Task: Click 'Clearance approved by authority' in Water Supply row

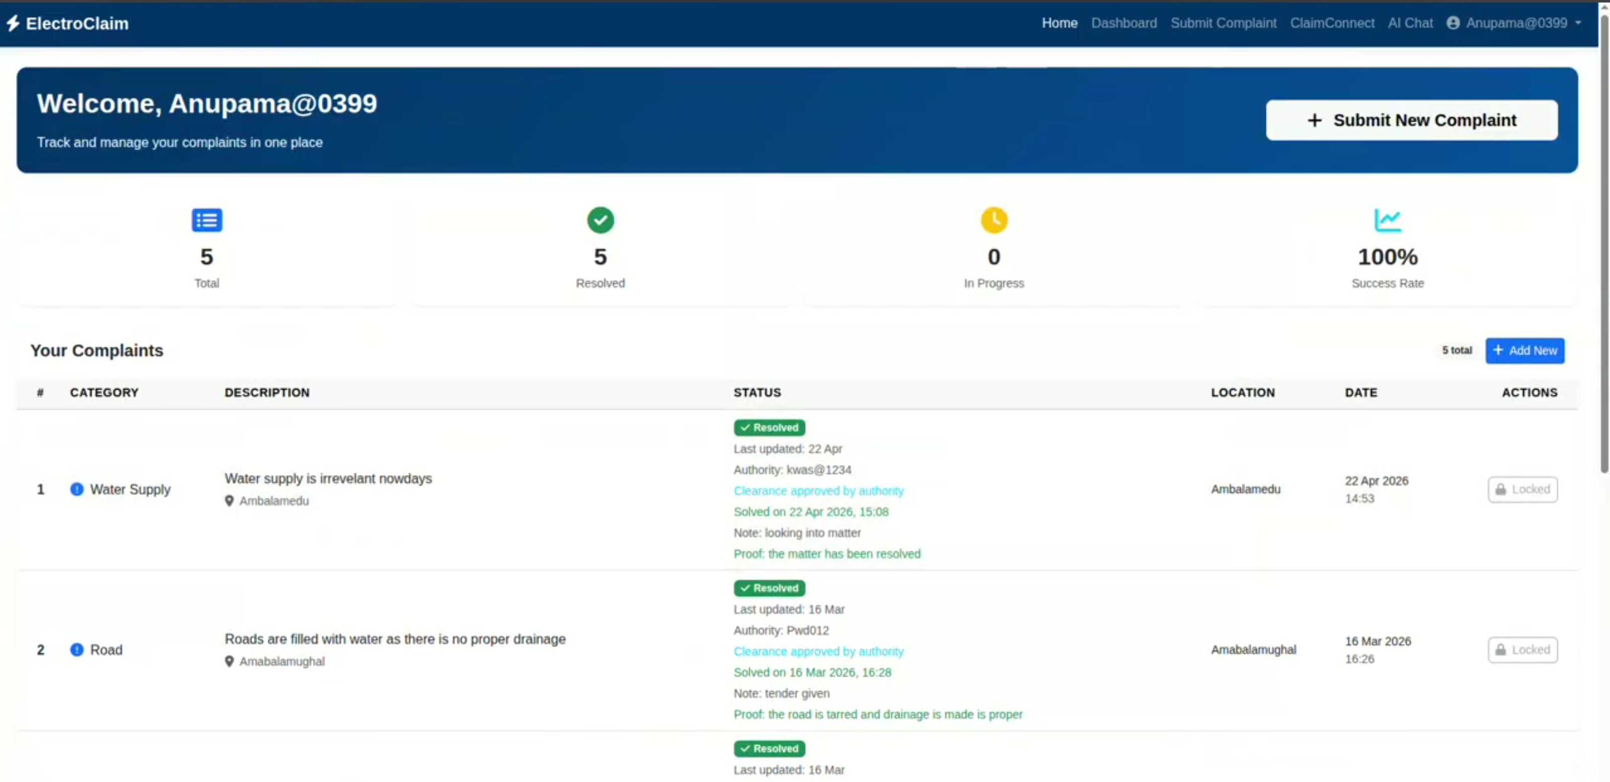Action: pyautogui.click(x=818, y=491)
